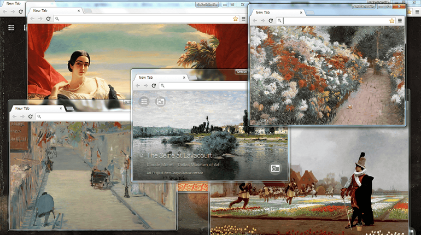Screen dimensions: 421x235
Task: Click the Claude Monet artist link
Action: click(x=162, y=165)
